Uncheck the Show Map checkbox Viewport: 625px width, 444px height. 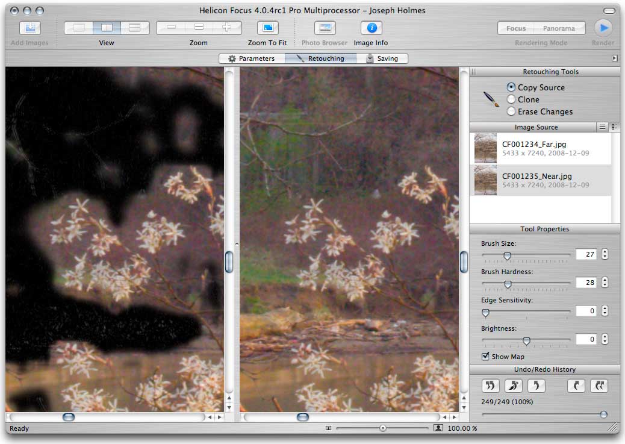tap(485, 357)
